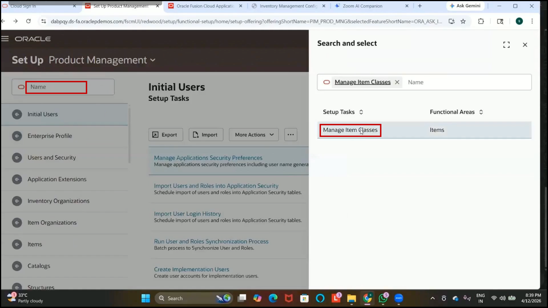Select Catalogs functional area
548x308 pixels.
click(x=65, y=266)
